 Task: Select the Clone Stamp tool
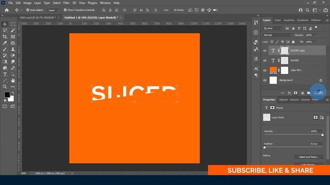(x=13, y=49)
